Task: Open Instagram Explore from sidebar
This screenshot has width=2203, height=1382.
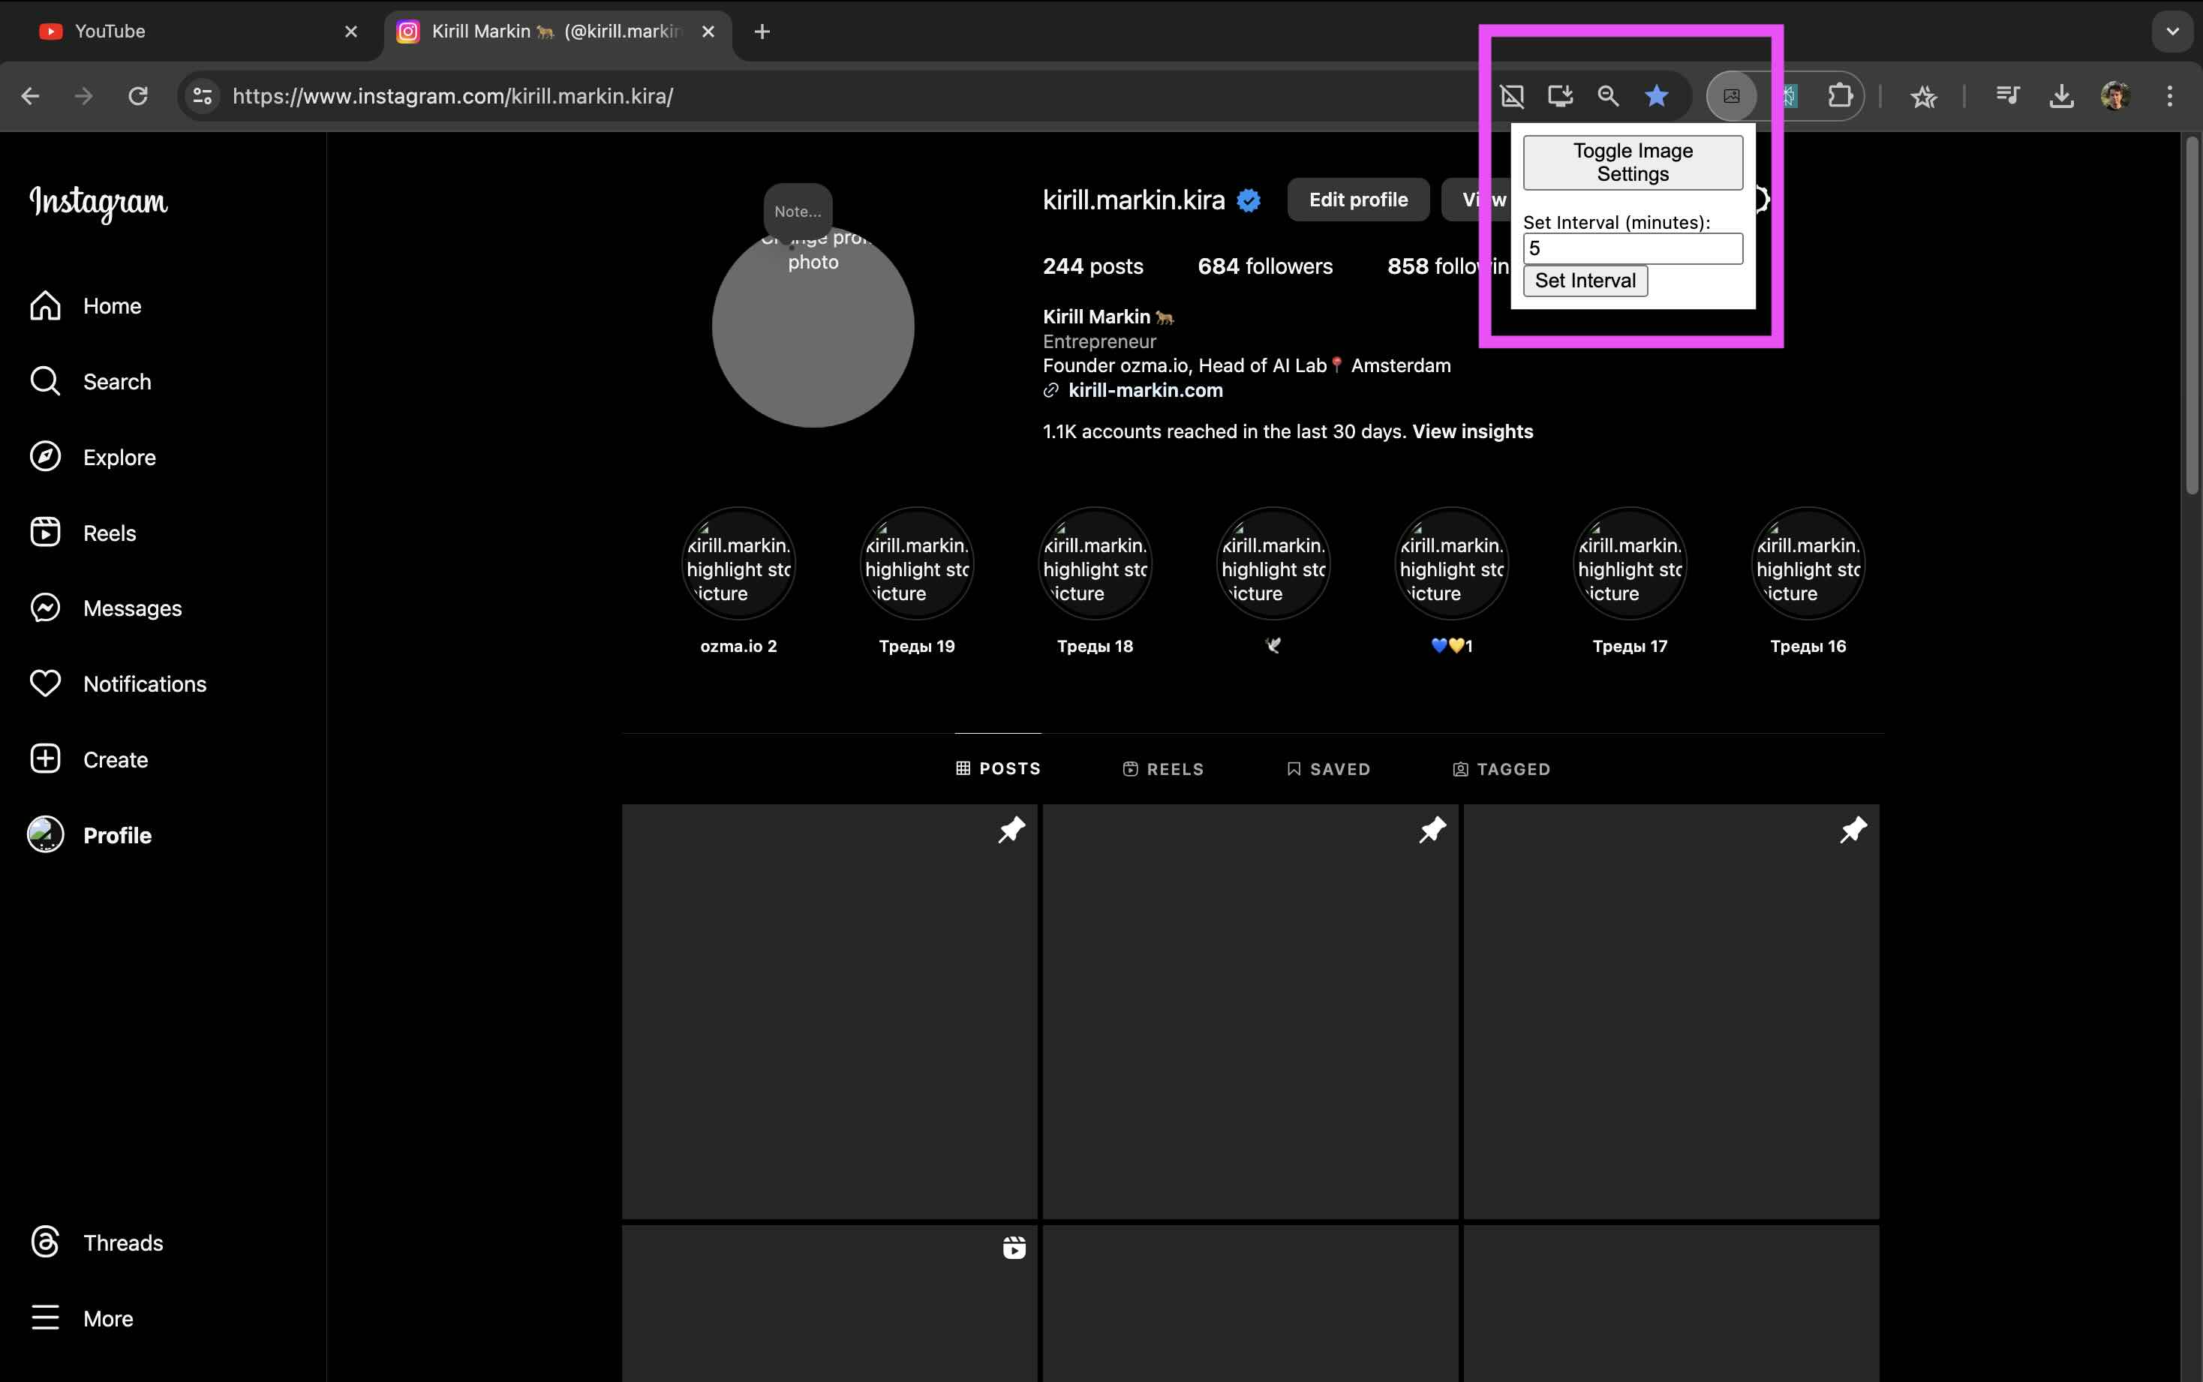Action: (x=118, y=457)
